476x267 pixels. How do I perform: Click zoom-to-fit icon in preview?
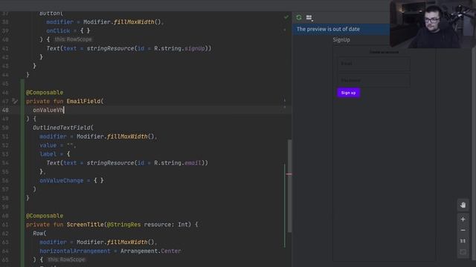pyautogui.click(x=463, y=252)
